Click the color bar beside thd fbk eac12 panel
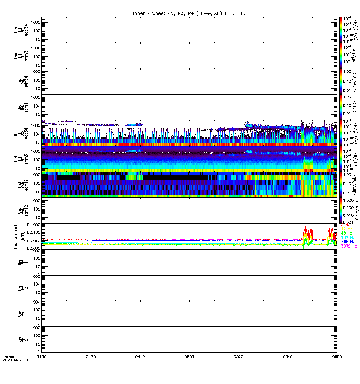Viewport: 360px width, 384px height. [x=341, y=211]
